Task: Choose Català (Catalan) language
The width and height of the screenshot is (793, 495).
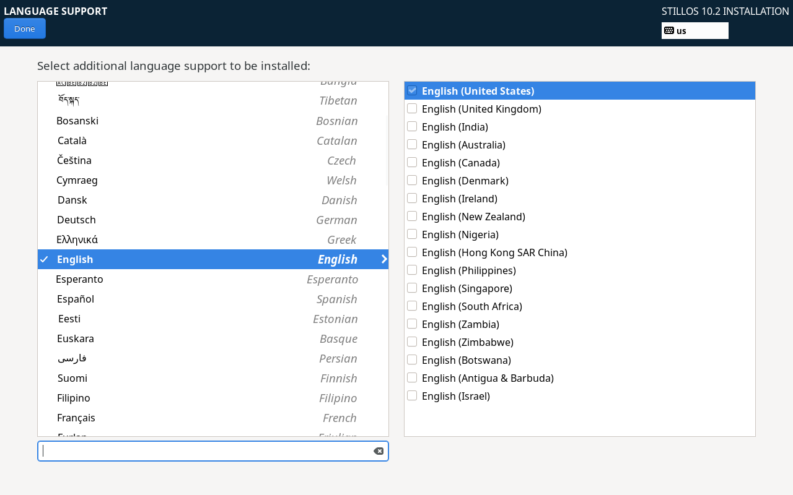Action: (213, 140)
